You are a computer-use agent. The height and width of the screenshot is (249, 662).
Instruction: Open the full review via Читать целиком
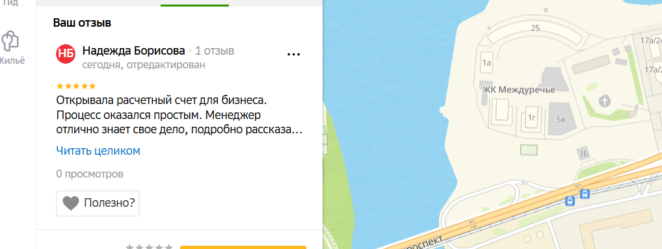tap(98, 151)
